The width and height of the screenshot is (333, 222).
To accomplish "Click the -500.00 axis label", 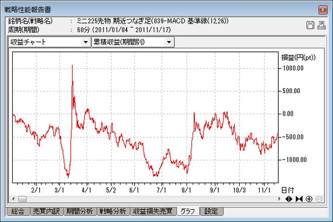I will pyautogui.click(x=293, y=137).
